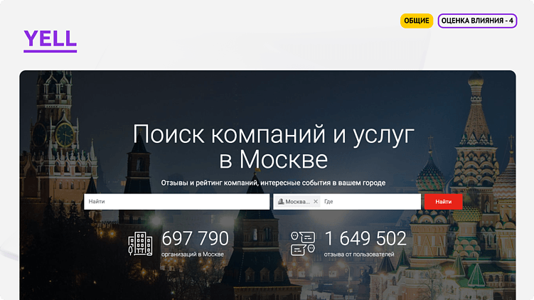The width and height of the screenshot is (534, 300).
Task: Click the 697 790 organizations count
Action: tap(195, 238)
